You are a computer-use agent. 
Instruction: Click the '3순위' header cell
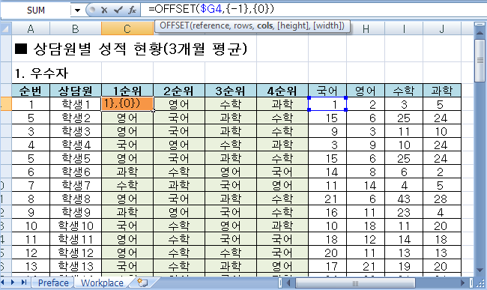[231, 91]
